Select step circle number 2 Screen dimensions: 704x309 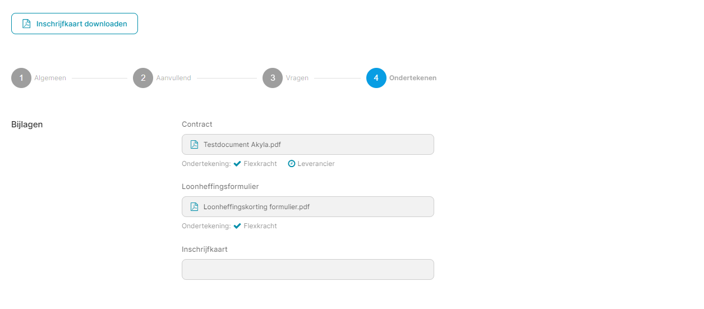point(143,78)
